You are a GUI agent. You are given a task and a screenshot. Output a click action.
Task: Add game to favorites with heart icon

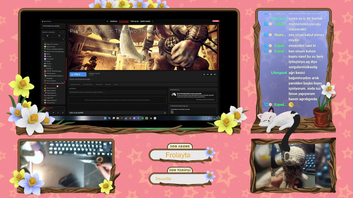(215, 74)
